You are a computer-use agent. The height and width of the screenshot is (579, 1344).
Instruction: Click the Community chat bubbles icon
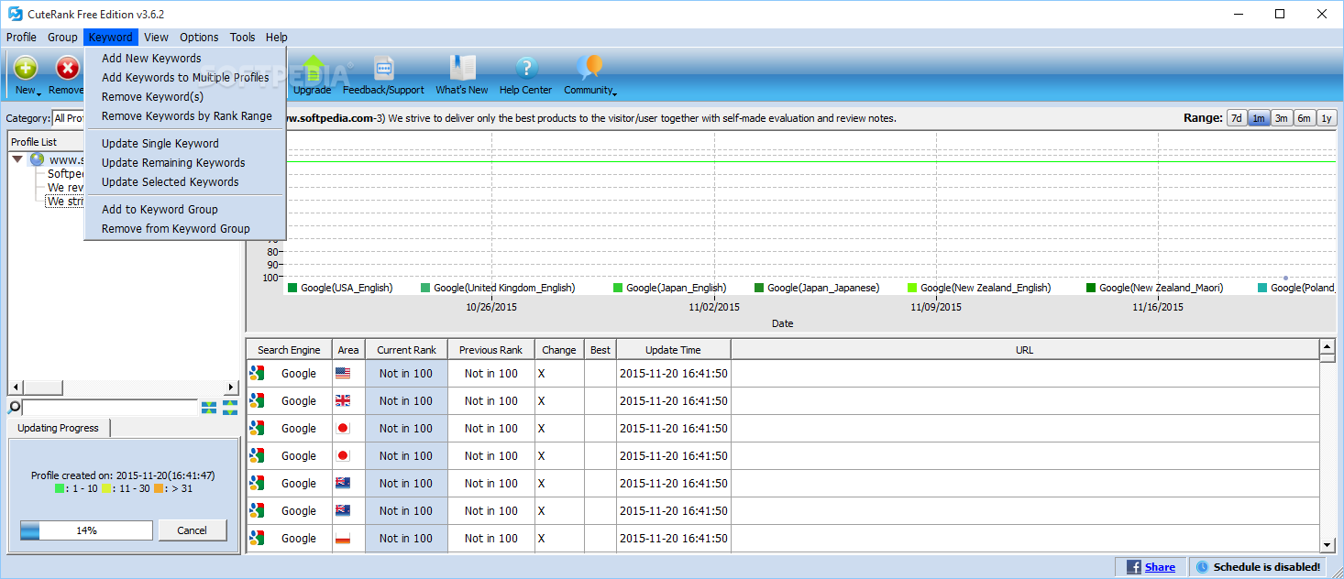[x=589, y=68]
